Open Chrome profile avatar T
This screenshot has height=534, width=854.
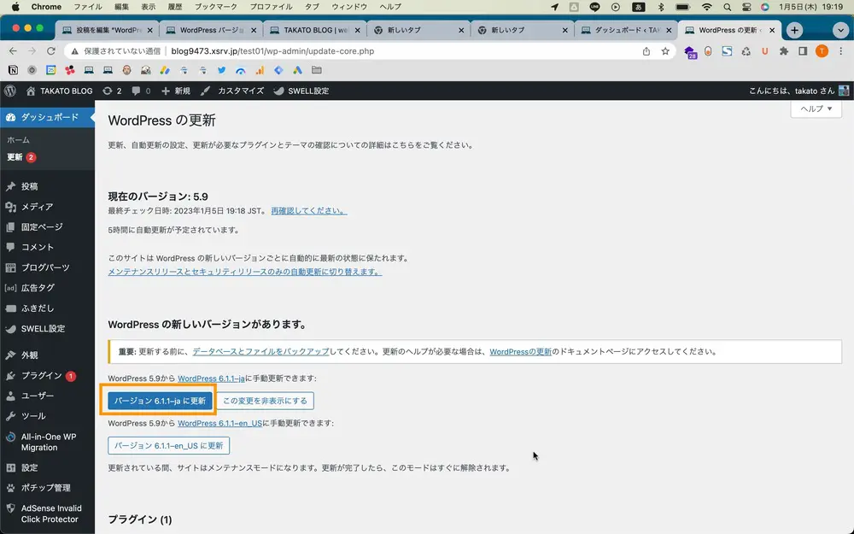(x=822, y=51)
